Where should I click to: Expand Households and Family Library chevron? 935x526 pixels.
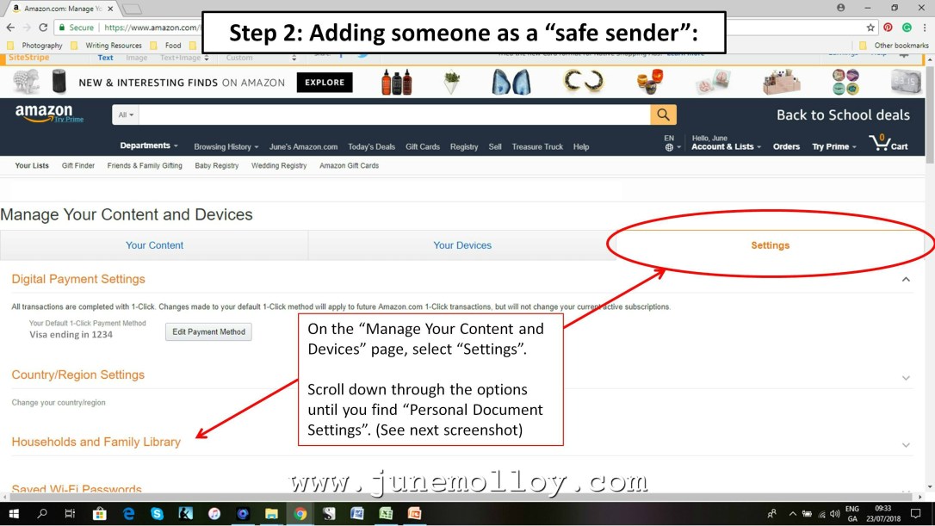906,445
